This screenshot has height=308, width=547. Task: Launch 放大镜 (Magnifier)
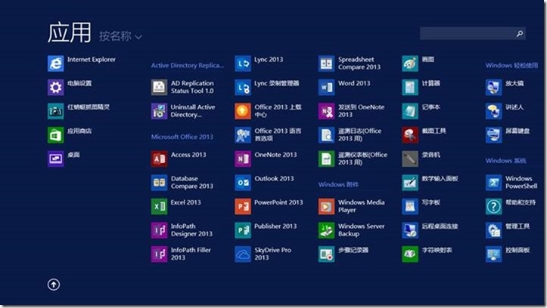(505, 87)
